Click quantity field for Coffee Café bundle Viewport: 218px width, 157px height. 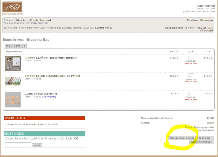(191, 58)
